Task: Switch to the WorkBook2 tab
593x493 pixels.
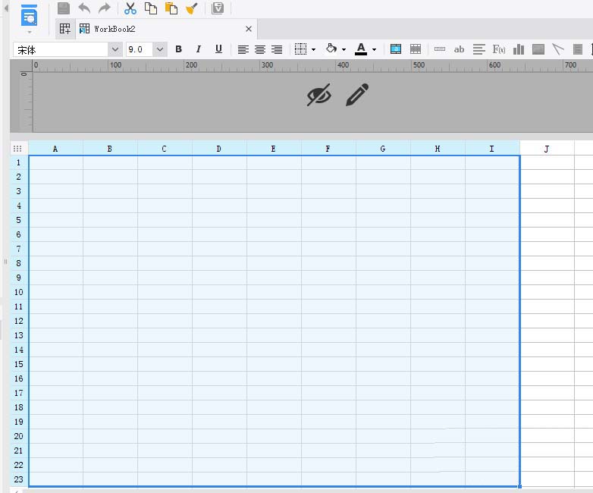Action: [x=114, y=29]
